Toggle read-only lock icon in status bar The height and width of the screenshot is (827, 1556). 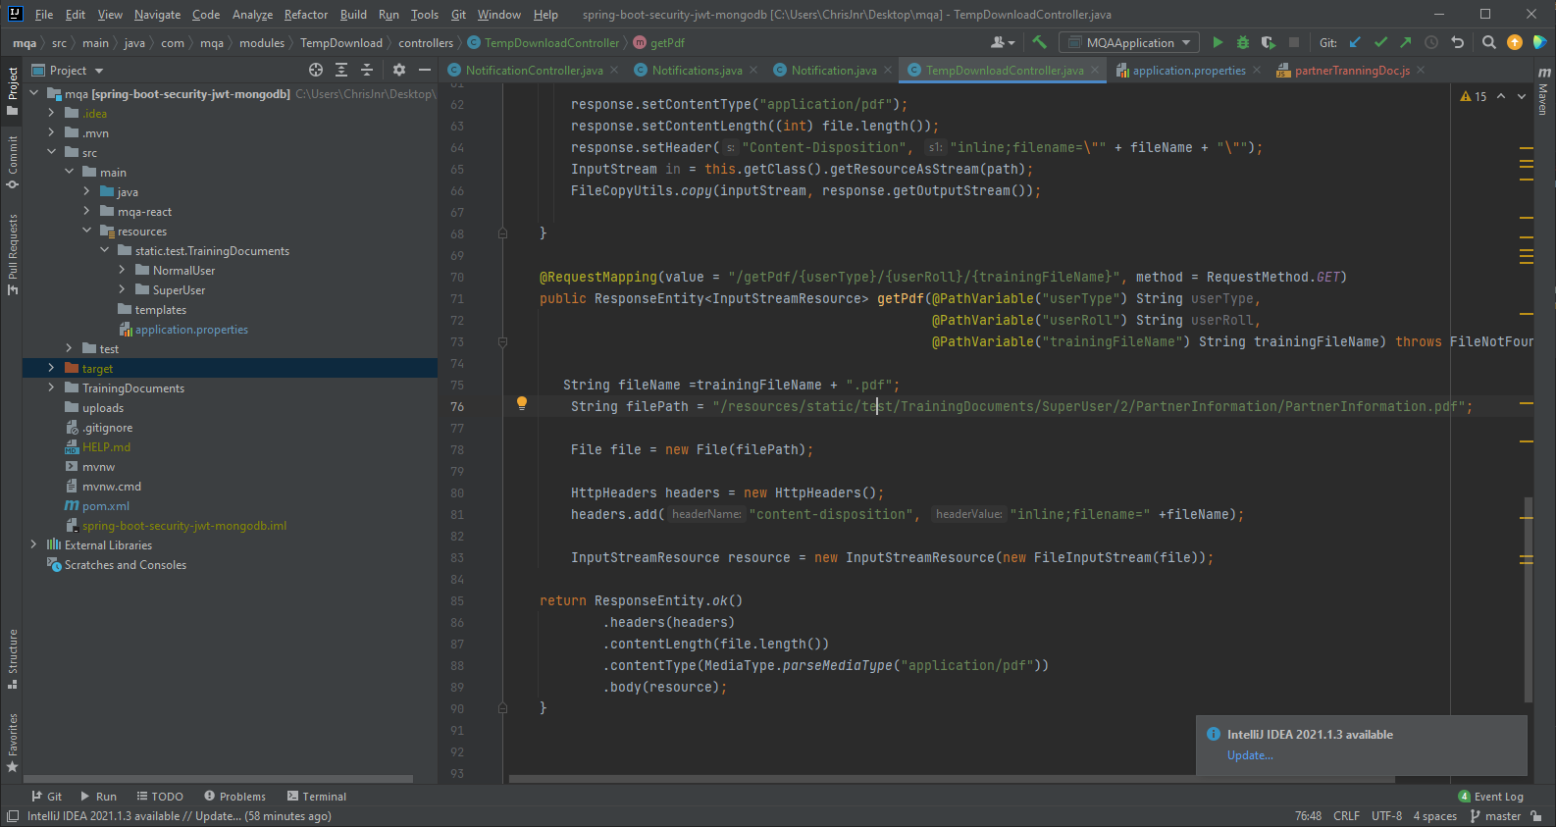(x=1536, y=816)
